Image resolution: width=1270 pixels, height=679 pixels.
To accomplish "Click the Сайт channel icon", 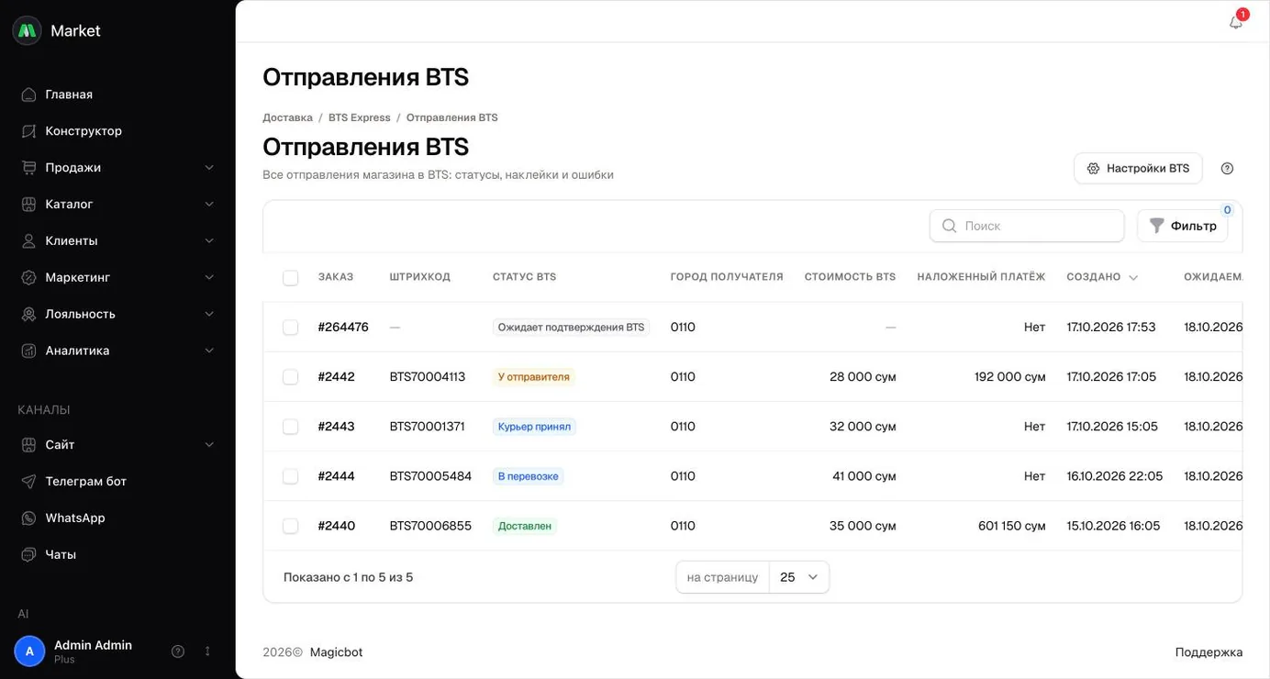I will [28, 445].
